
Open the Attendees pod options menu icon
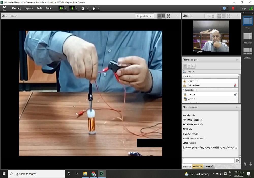coord(237,60)
